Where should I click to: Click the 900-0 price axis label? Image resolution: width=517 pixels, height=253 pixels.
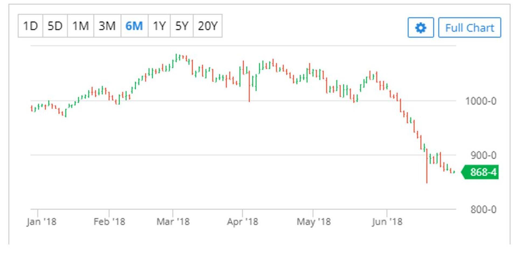click(483, 155)
